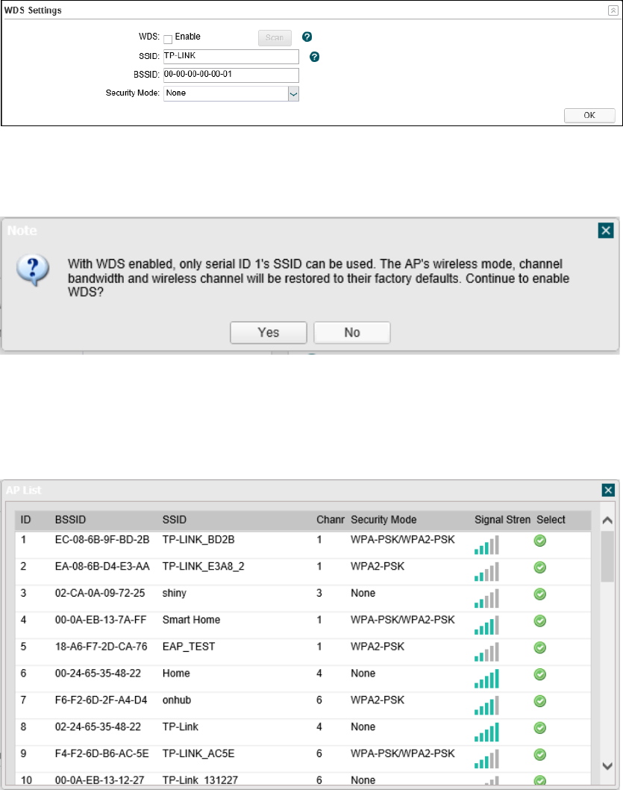Screen dimensions: 623x790
Task: Click the AP List scrollbar thumb
Action: coord(607,557)
